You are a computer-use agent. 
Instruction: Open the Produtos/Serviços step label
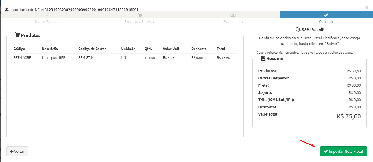(140, 22)
